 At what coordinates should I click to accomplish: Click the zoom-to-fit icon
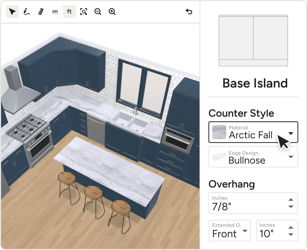click(84, 12)
